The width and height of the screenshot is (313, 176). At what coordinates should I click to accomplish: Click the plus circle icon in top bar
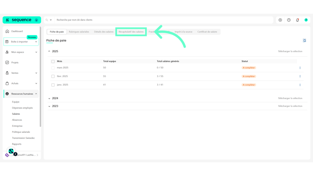[280, 20]
